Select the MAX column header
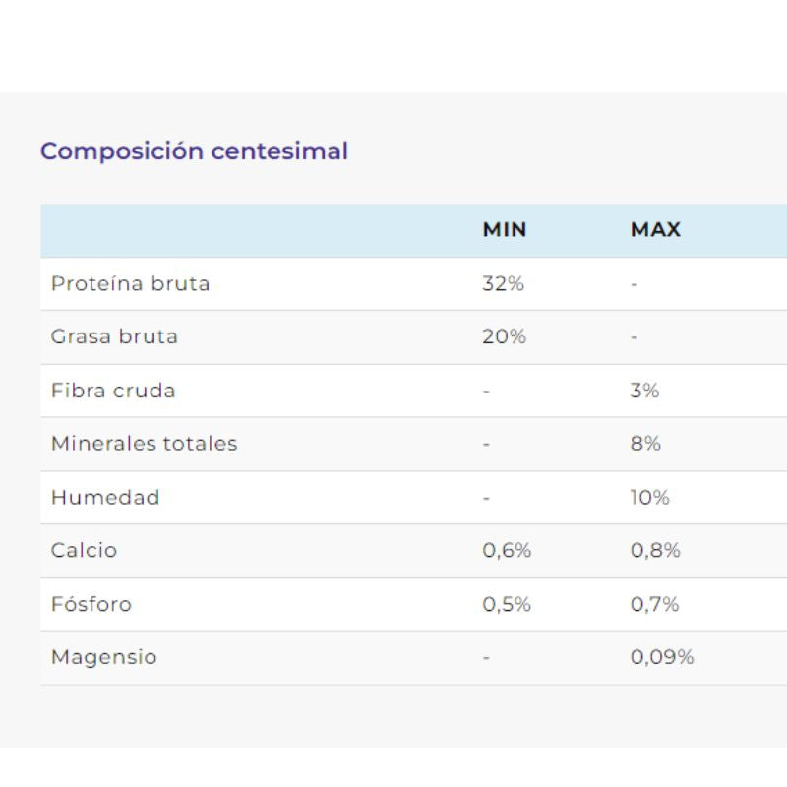 pos(655,230)
